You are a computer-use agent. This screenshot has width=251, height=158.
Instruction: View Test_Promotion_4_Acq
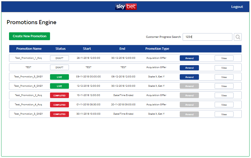(224, 105)
